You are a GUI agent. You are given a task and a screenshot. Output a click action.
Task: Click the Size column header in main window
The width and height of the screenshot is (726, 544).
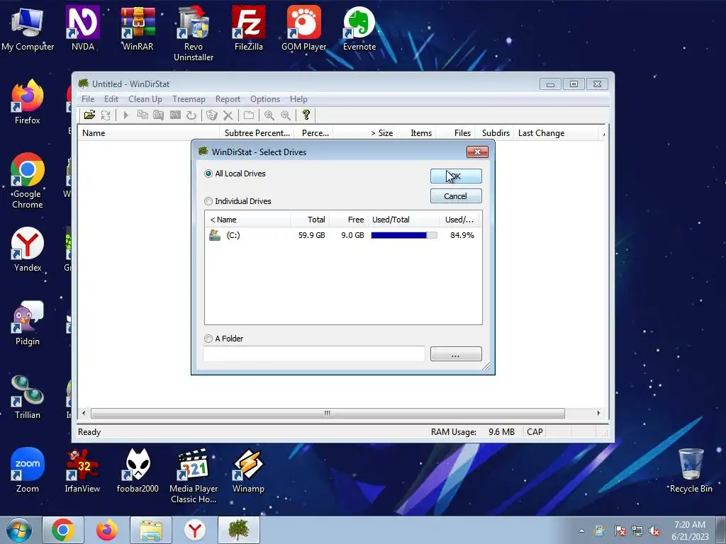(365, 133)
